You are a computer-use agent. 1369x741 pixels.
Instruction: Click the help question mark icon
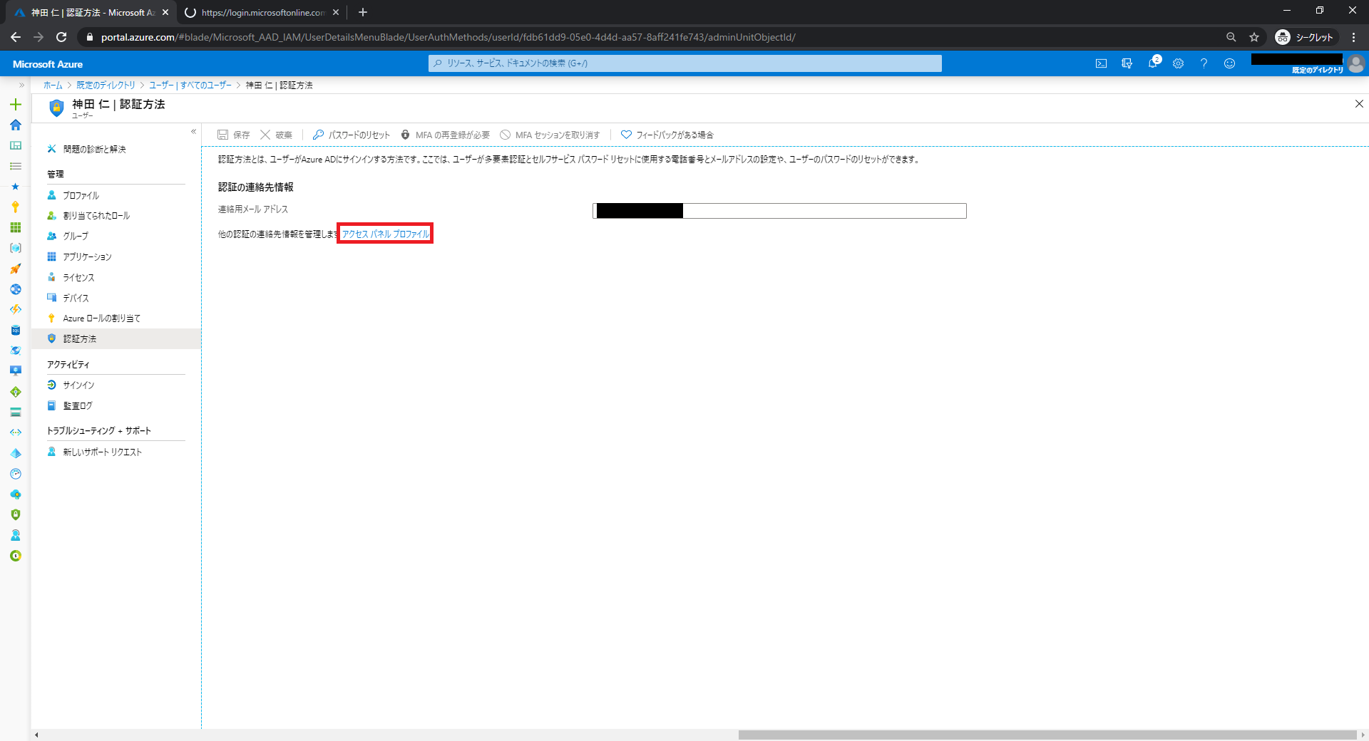1204,63
